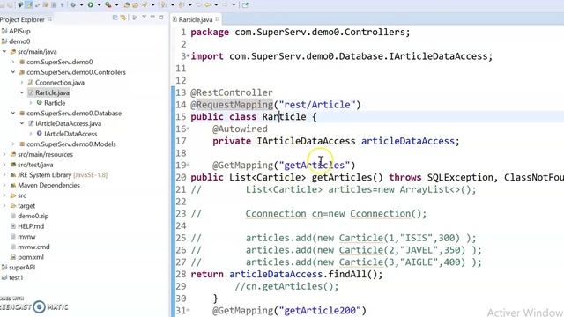Expand the src/test/java folder
Image resolution: width=564 pixels, height=317 pixels.
tap(4, 165)
